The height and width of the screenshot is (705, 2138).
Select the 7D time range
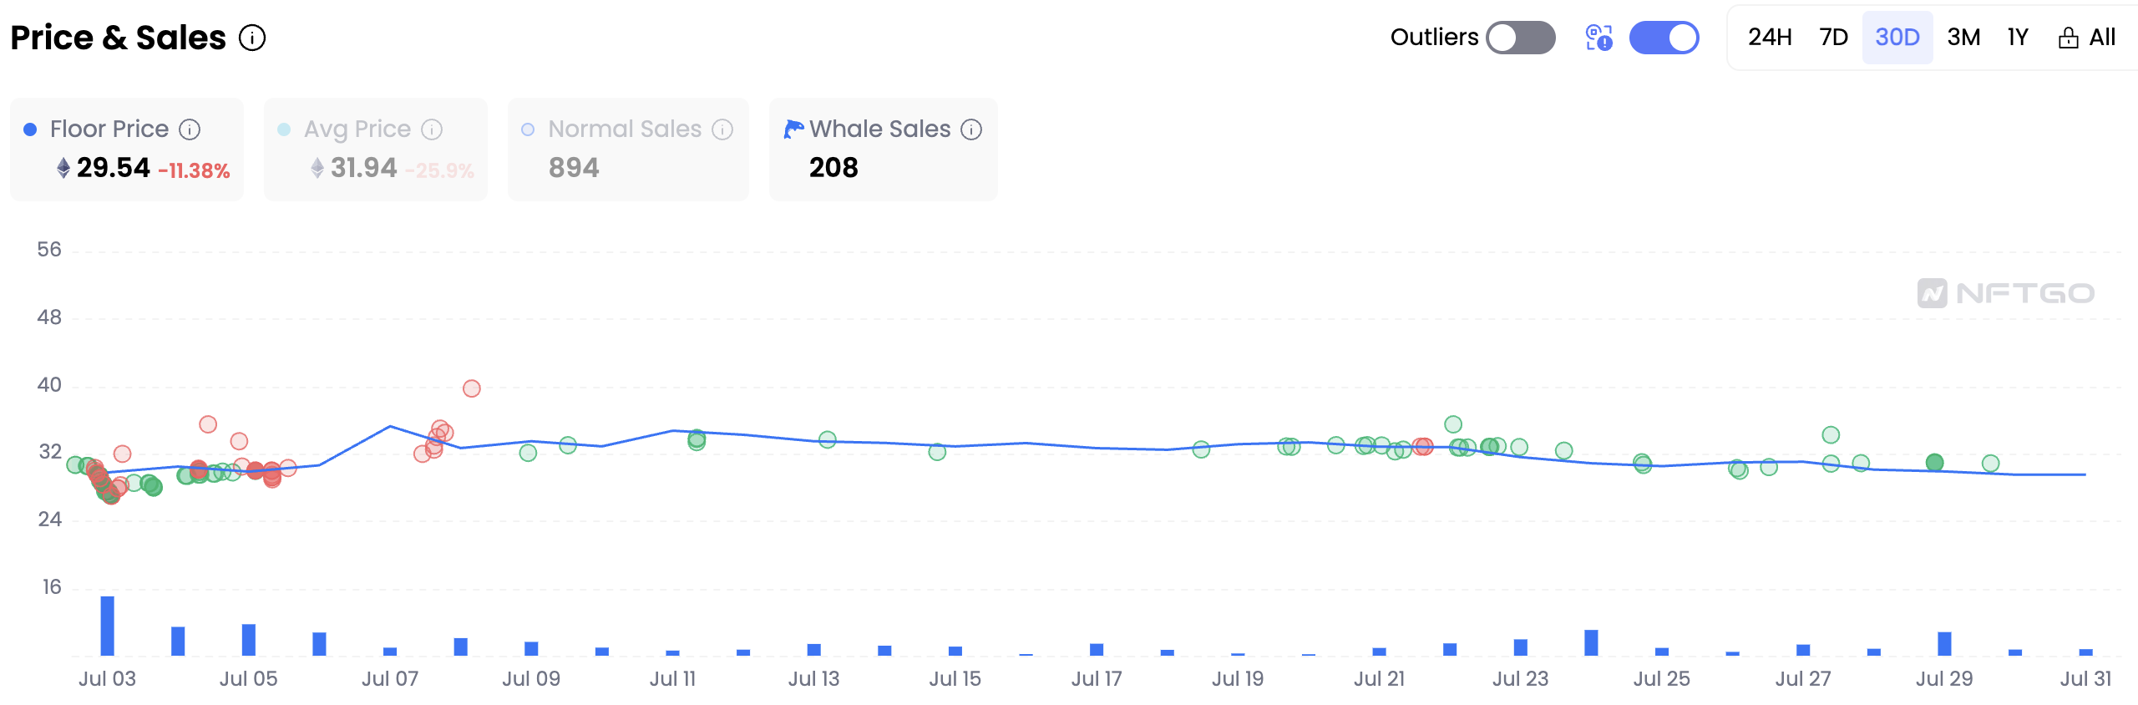pyautogui.click(x=1833, y=38)
